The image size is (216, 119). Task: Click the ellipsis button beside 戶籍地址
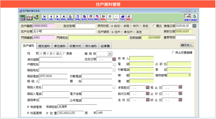pos(114,64)
